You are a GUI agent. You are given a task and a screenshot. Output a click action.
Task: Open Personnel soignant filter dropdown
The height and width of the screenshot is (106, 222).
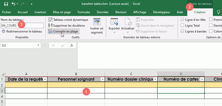click(102, 80)
